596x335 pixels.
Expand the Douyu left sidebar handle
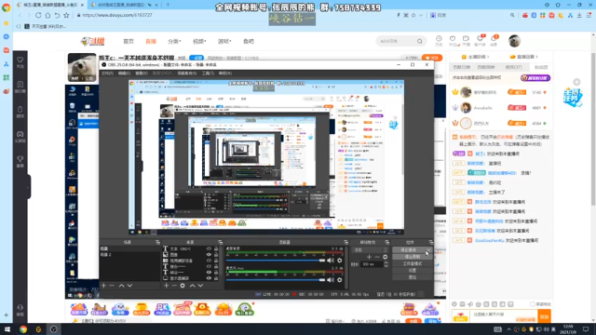coord(28,186)
